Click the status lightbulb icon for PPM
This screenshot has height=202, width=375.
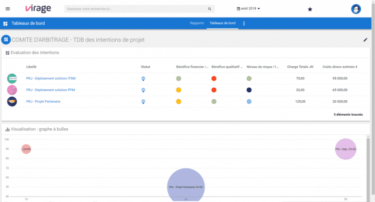coord(143,90)
